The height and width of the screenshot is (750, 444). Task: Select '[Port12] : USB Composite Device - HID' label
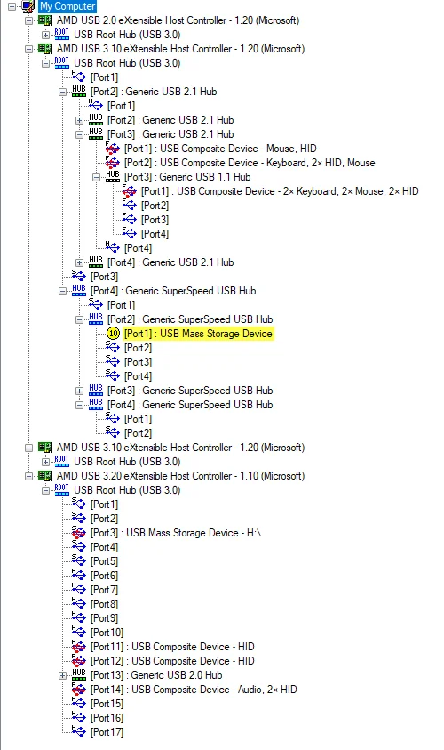172,661
